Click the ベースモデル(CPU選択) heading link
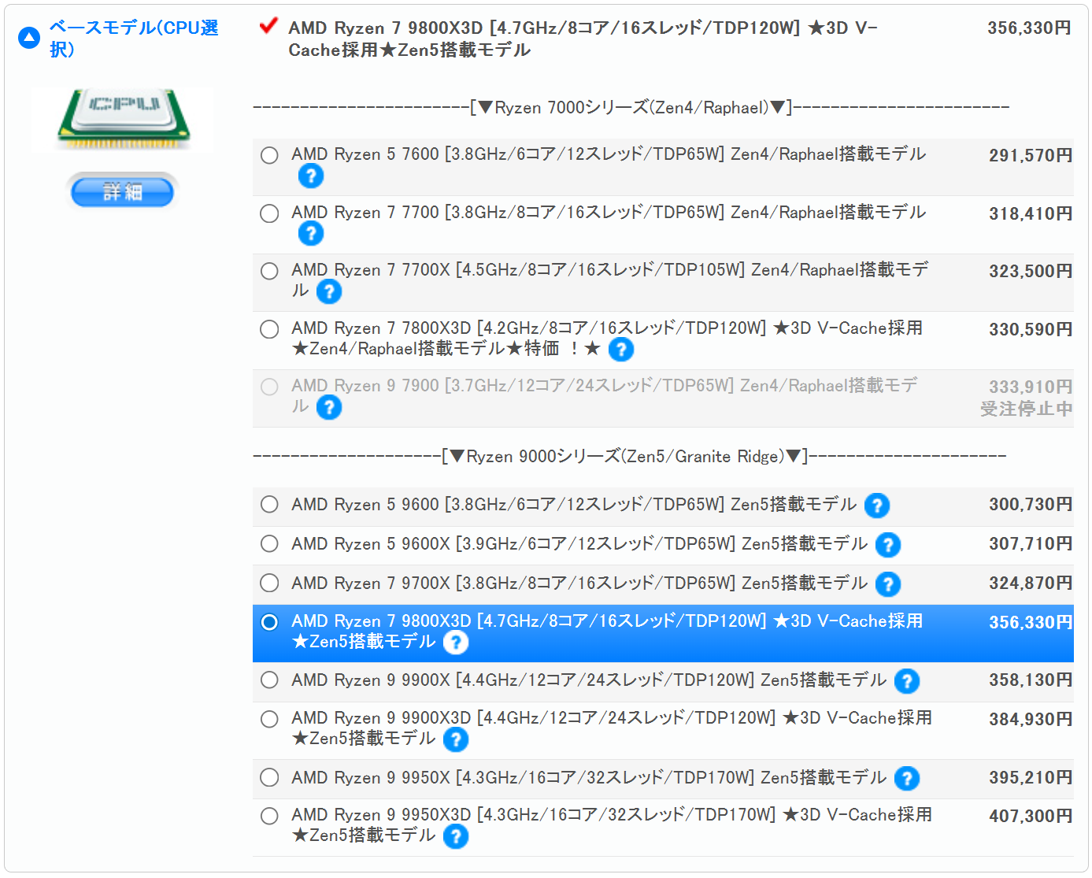Screen dimensions: 1092x878 pyautogui.click(x=134, y=38)
